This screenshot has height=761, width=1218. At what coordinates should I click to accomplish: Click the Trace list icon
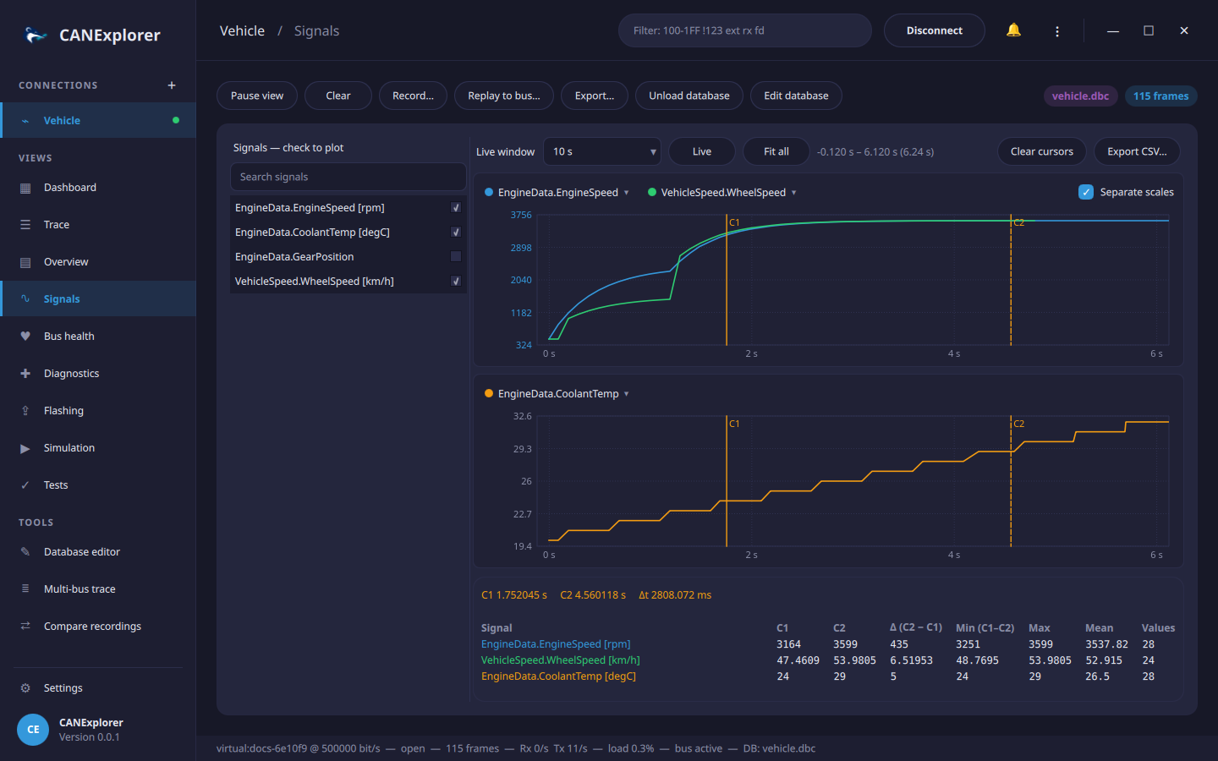[x=25, y=225]
